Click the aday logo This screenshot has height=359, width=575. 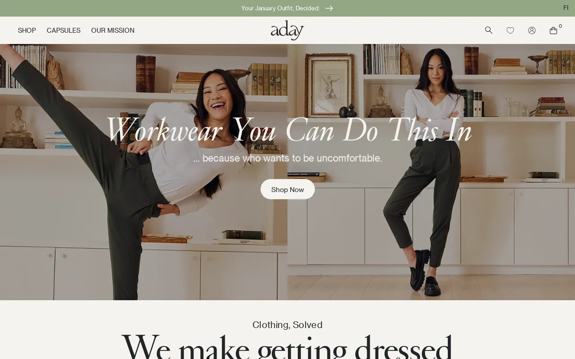click(287, 30)
